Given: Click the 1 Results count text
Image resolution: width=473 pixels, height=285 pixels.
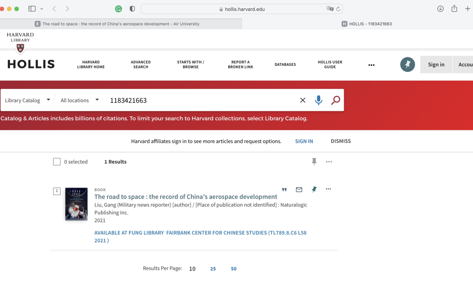Looking at the screenshot, I should click(115, 162).
